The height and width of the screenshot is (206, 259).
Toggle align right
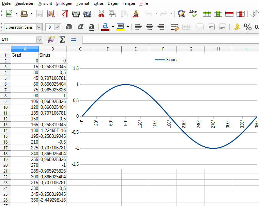[x=161, y=27]
